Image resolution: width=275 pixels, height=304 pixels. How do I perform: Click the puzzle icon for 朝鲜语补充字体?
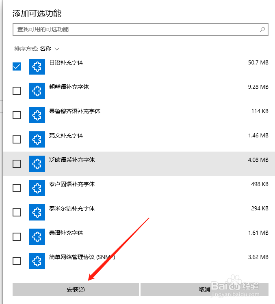pyautogui.click(x=37, y=91)
